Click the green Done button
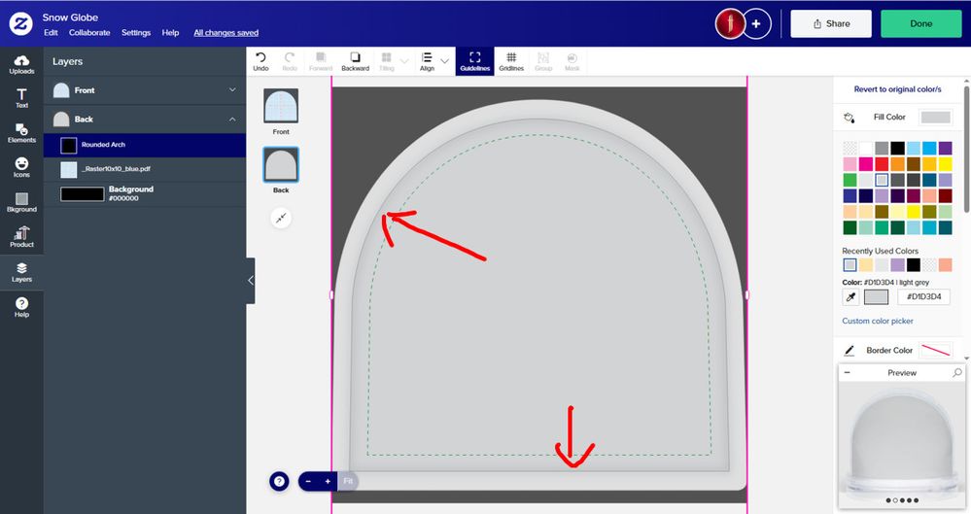The image size is (971, 514). (x=920, y=23)
